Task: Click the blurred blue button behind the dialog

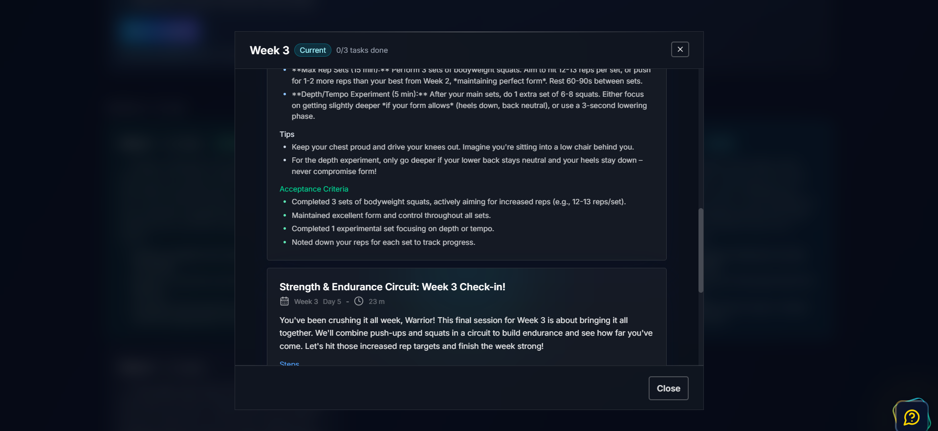Action: [159, 30]
